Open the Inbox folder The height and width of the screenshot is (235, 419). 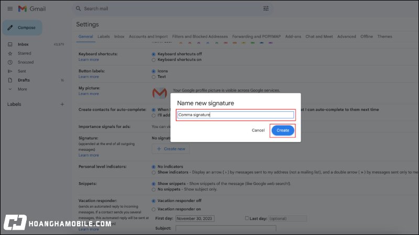click(23, 44)
